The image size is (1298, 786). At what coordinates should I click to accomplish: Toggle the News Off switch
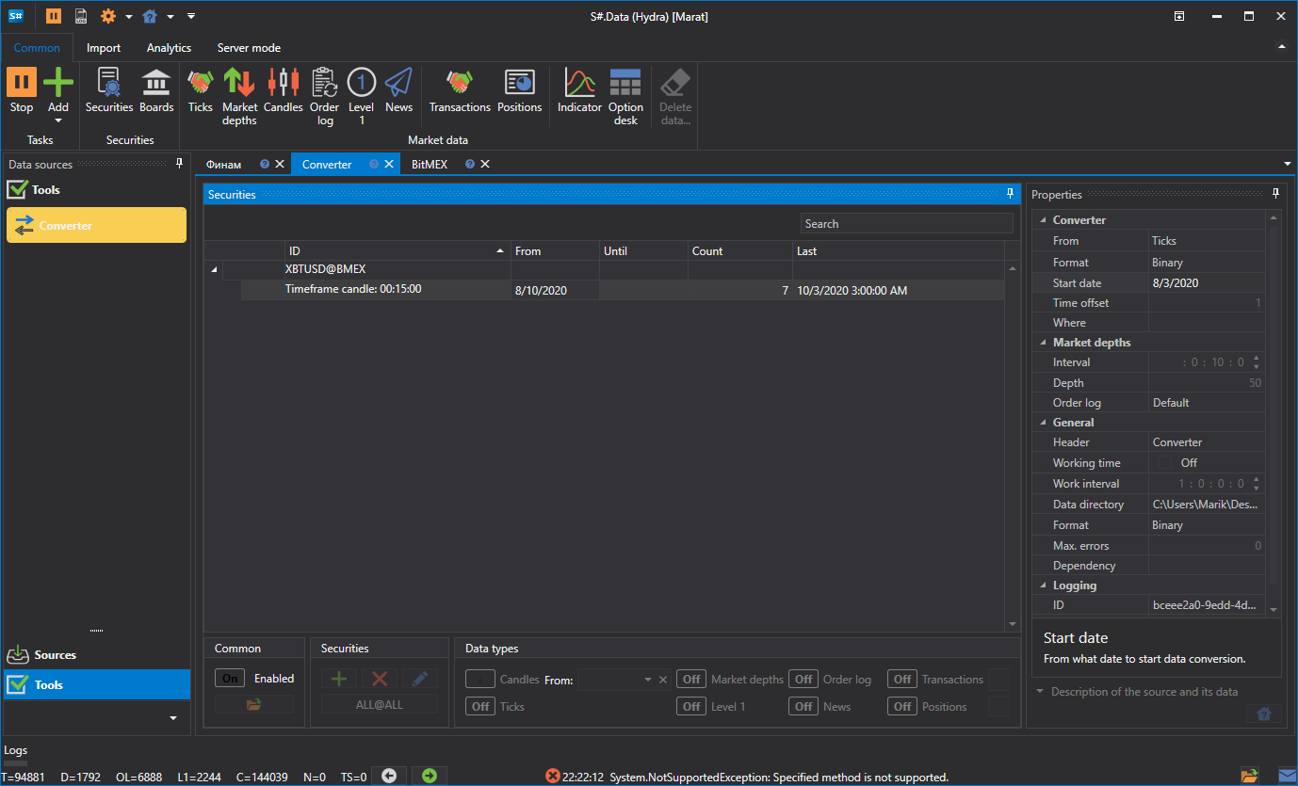(x=803, y=706)
